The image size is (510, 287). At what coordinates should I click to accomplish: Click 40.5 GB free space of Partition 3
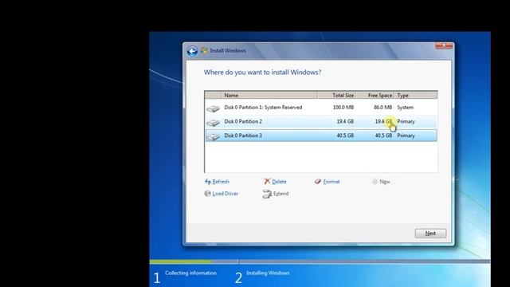point(383,136)
